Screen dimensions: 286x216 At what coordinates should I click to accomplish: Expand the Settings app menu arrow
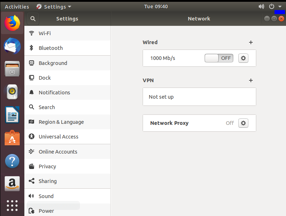point(70,7)
